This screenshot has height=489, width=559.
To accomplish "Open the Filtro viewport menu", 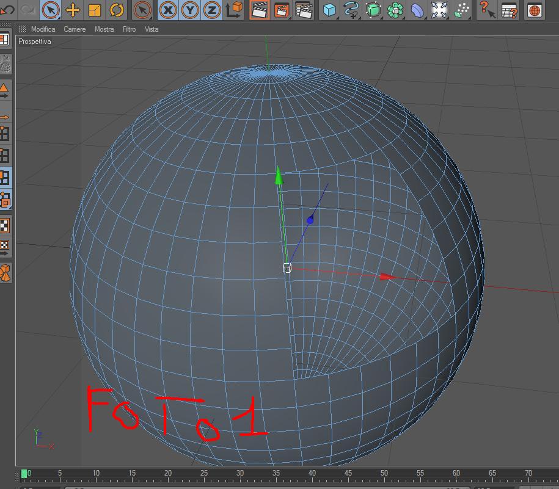I will [129, 29].
